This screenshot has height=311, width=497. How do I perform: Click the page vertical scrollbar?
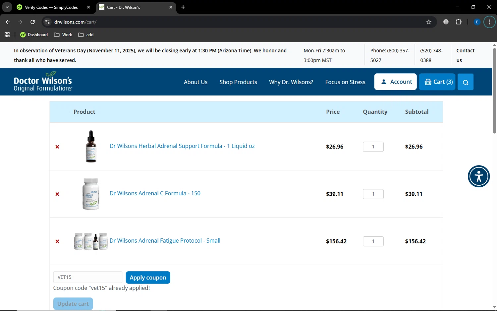(494, 91)
